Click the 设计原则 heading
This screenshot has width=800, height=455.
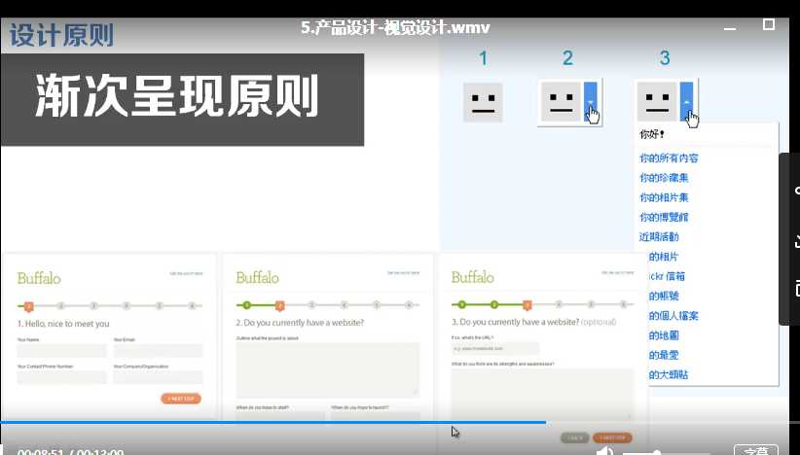(61, 35)
